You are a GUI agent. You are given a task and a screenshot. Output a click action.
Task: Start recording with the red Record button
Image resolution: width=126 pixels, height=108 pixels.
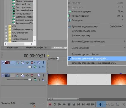[50, 104]
